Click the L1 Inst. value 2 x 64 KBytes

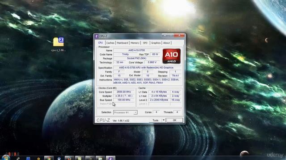[159, 96]
